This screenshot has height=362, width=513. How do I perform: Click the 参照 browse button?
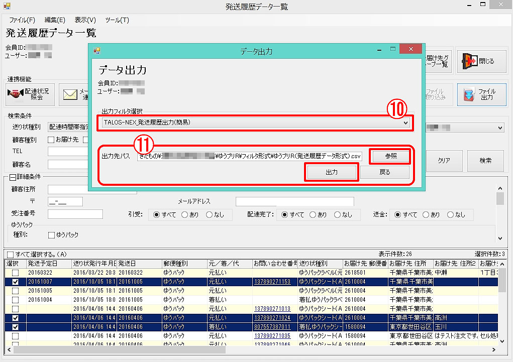click(x=390, y=156)
